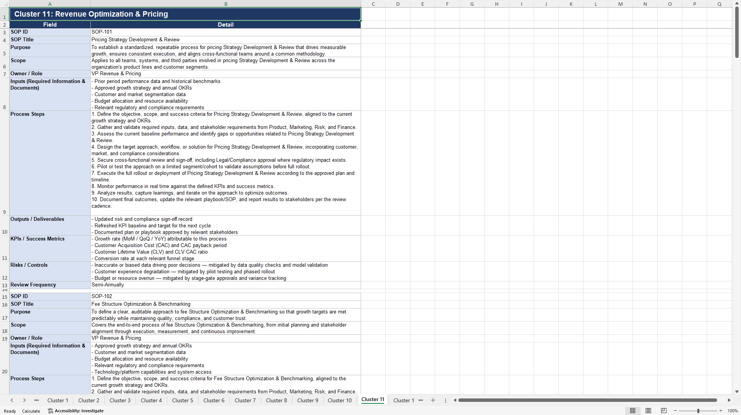This screenshot has height=415, width=741.
Task: Select row 9 header
Action: 5,163
